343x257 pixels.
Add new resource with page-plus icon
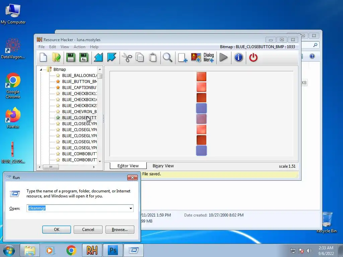coord(183,58)
